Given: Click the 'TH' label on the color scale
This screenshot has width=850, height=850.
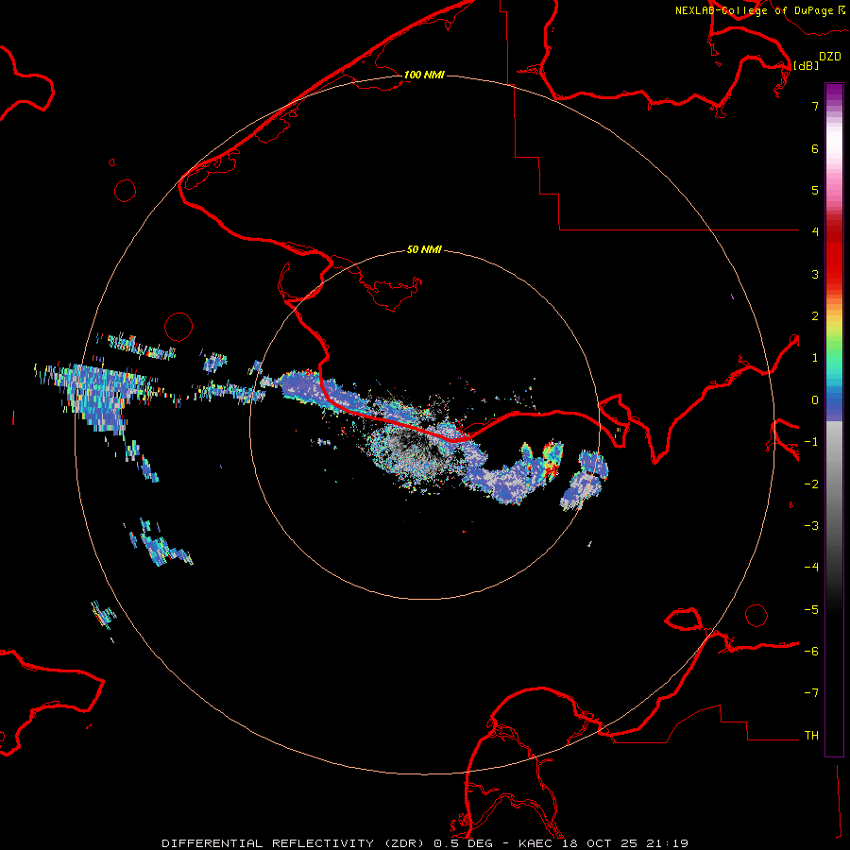Looking at the screenshot, I should point(811,735).
